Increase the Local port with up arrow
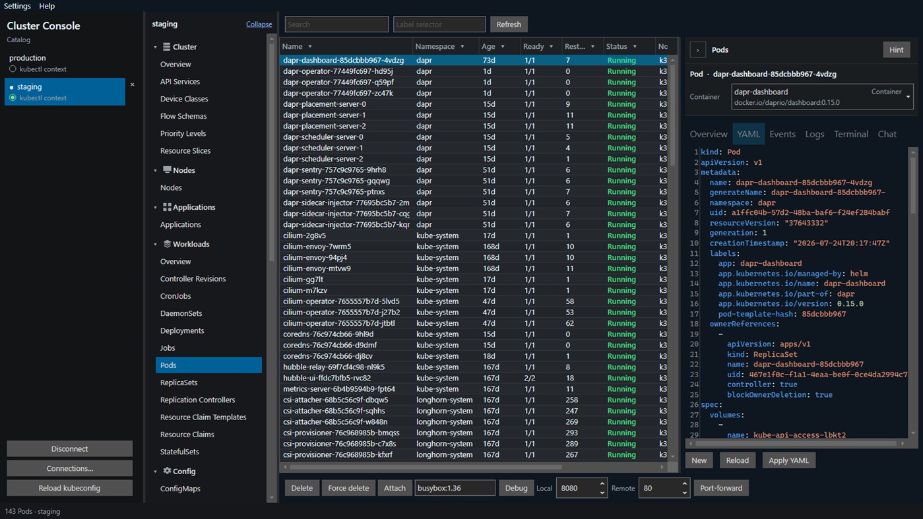 point(602,484)
